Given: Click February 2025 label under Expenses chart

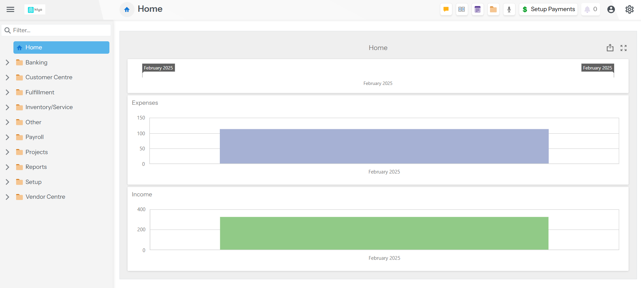Looking at the screenshot, I should click(384, 172).
